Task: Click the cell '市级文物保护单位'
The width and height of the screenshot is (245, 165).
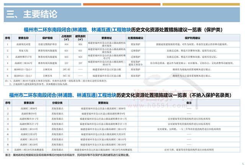Action: click(x=47, y=44)
